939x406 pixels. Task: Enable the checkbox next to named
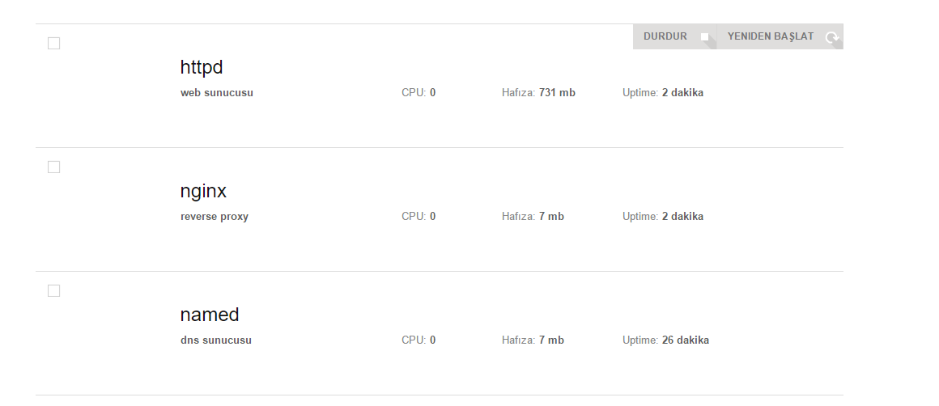coord(54,290)
